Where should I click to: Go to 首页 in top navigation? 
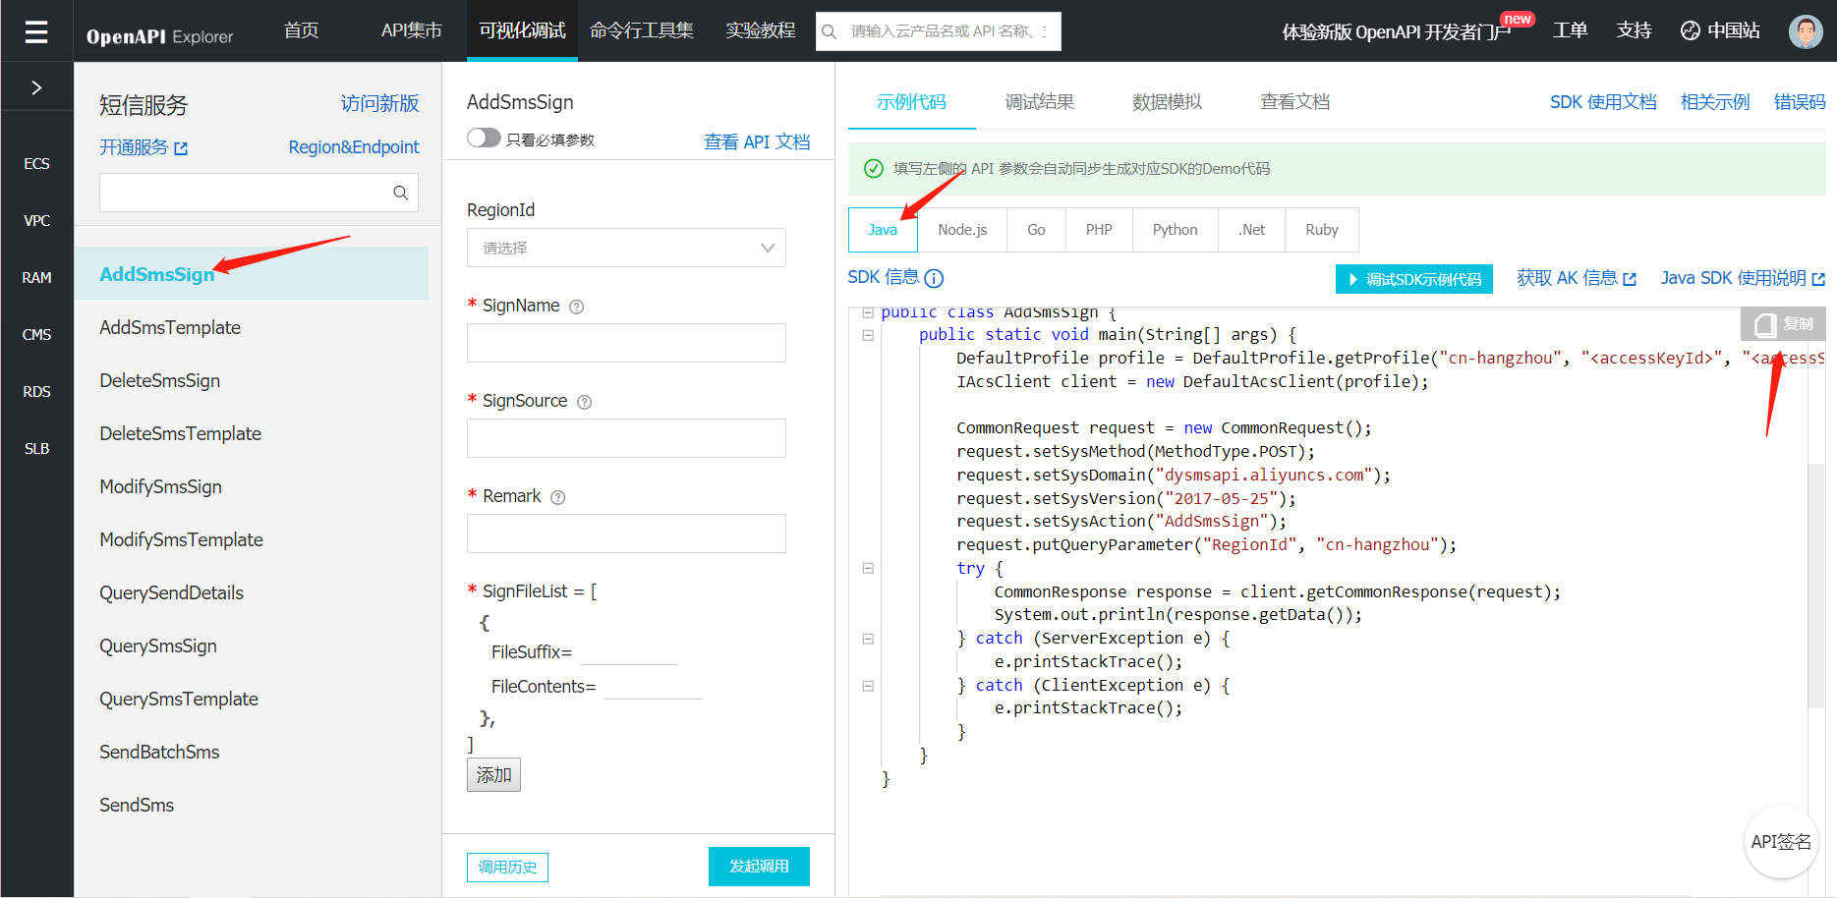(302, 30)
